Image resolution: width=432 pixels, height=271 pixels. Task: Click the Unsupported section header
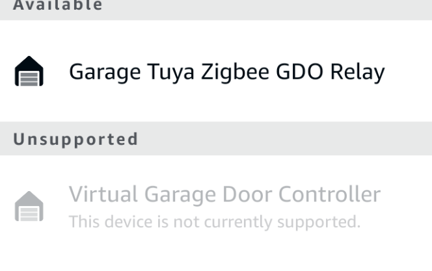[75, 139]
